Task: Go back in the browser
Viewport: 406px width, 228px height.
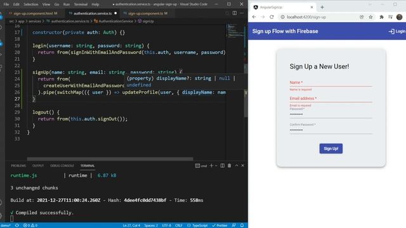Action: tap(254, 17)
